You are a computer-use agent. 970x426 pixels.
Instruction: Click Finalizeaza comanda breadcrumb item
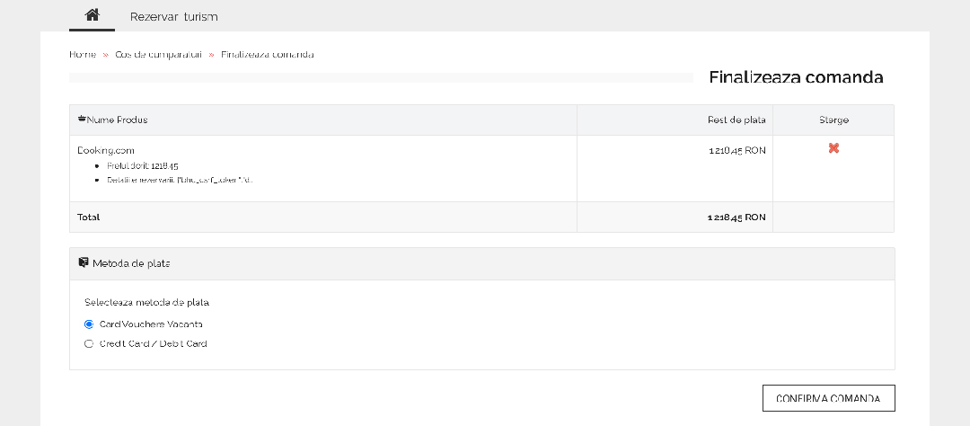tap(268, 55)
